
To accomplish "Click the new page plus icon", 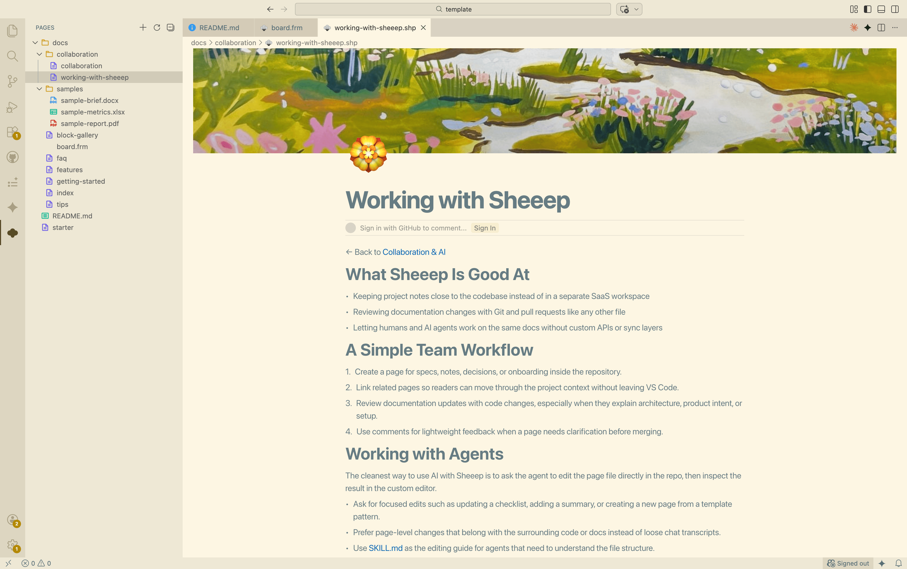I will [143, 28].
